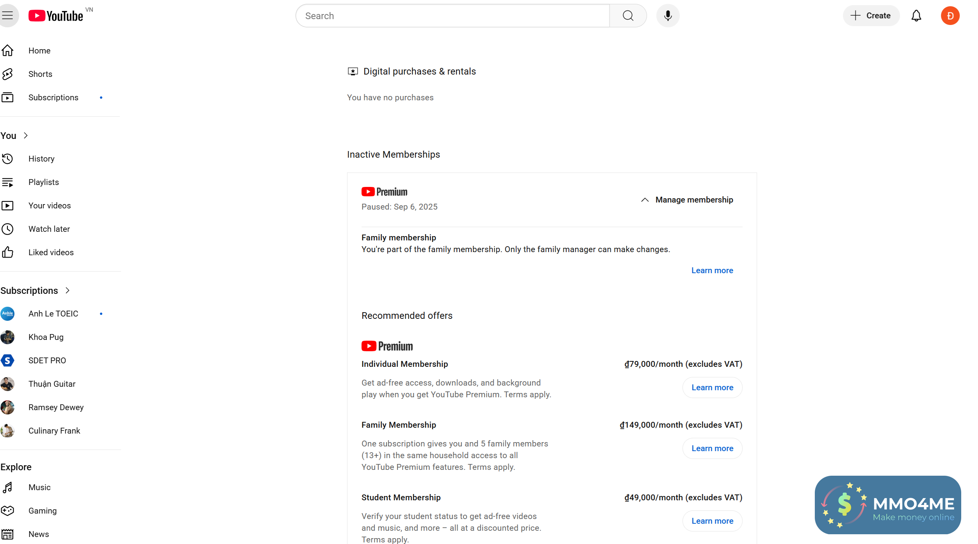This screenshot has width=978, height=544.
Task: Open the account avatar menu
Action: (x=950, y=16)
